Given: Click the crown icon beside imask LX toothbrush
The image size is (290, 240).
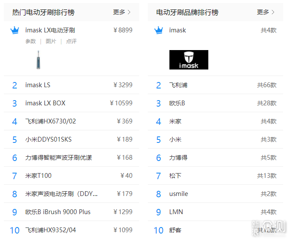Looking at the screenshot, I should tap(15, 30).
